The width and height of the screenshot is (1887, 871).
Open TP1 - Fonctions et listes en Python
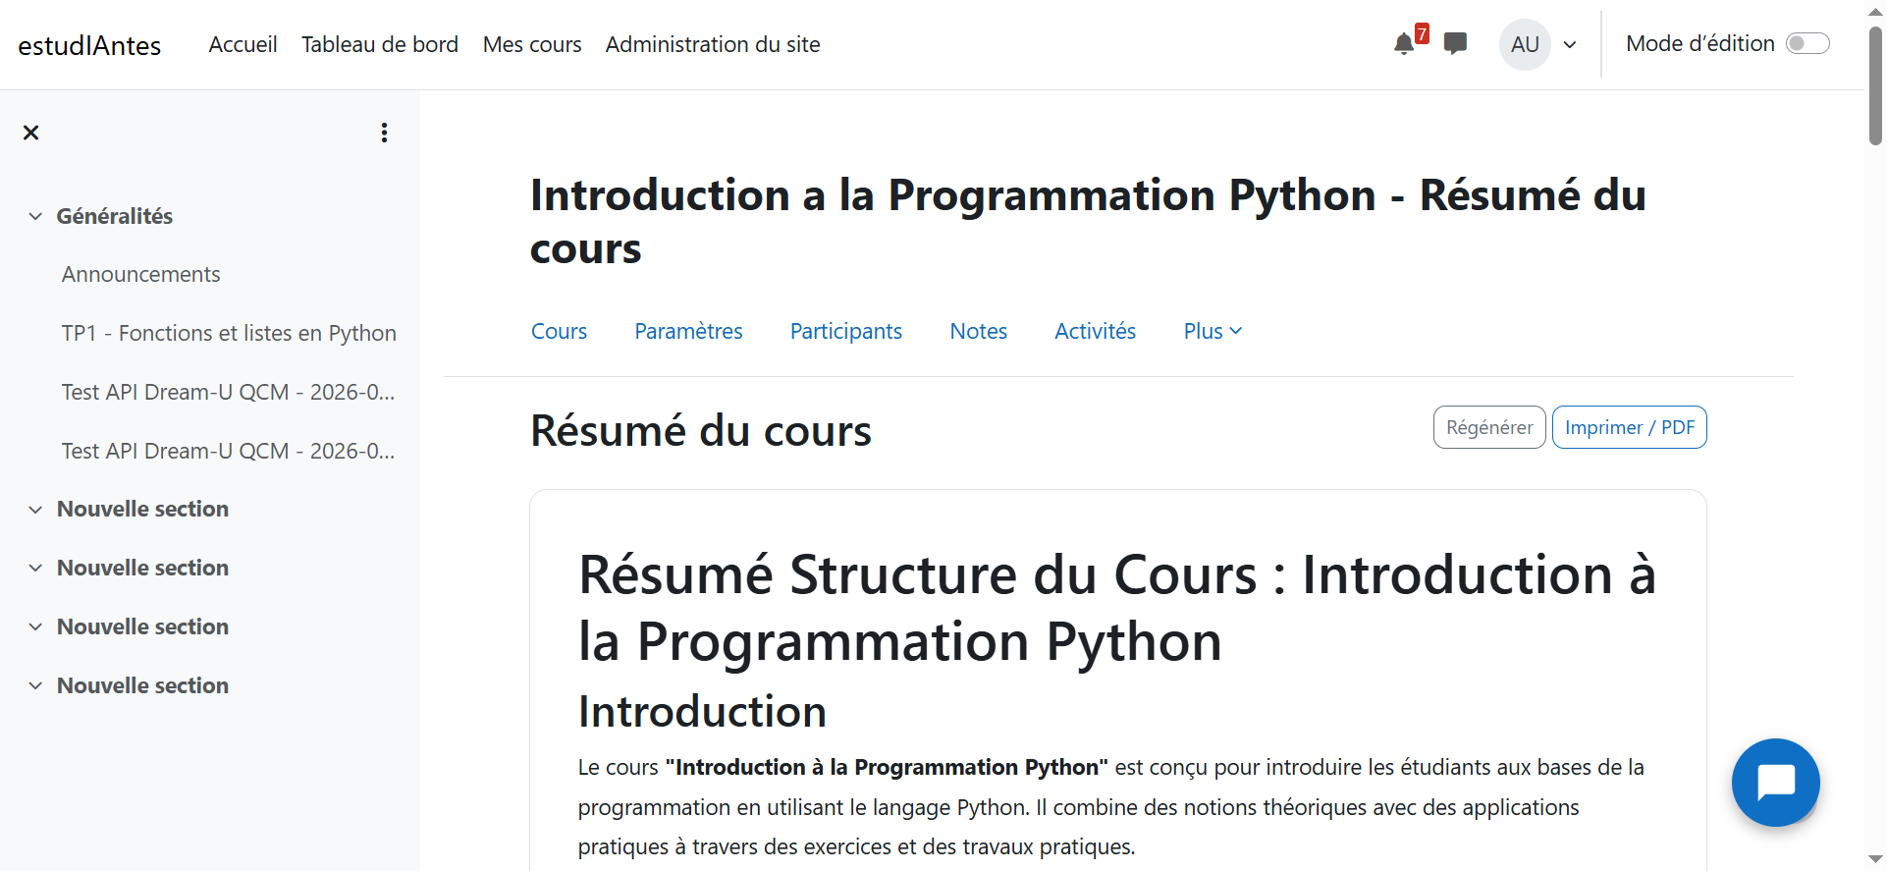[229, 334]
